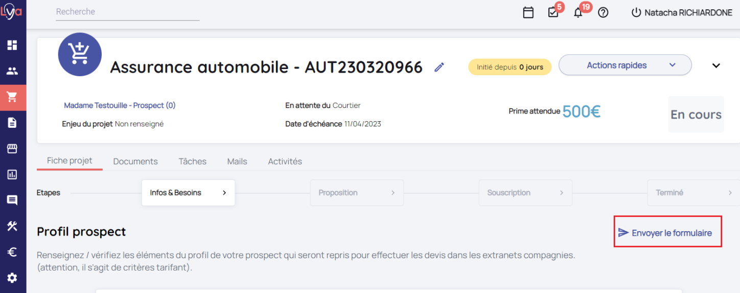
Task: Open tasks checklist with 5 badge
Action: [x=553, y=13]
